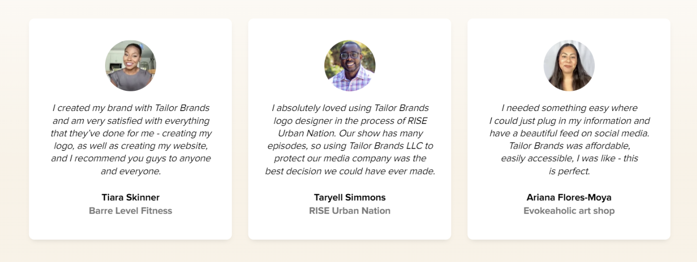This screenshot has width=697, height=262.
Task: Select the name Tiara Skinner
Action: click(130, 197)
